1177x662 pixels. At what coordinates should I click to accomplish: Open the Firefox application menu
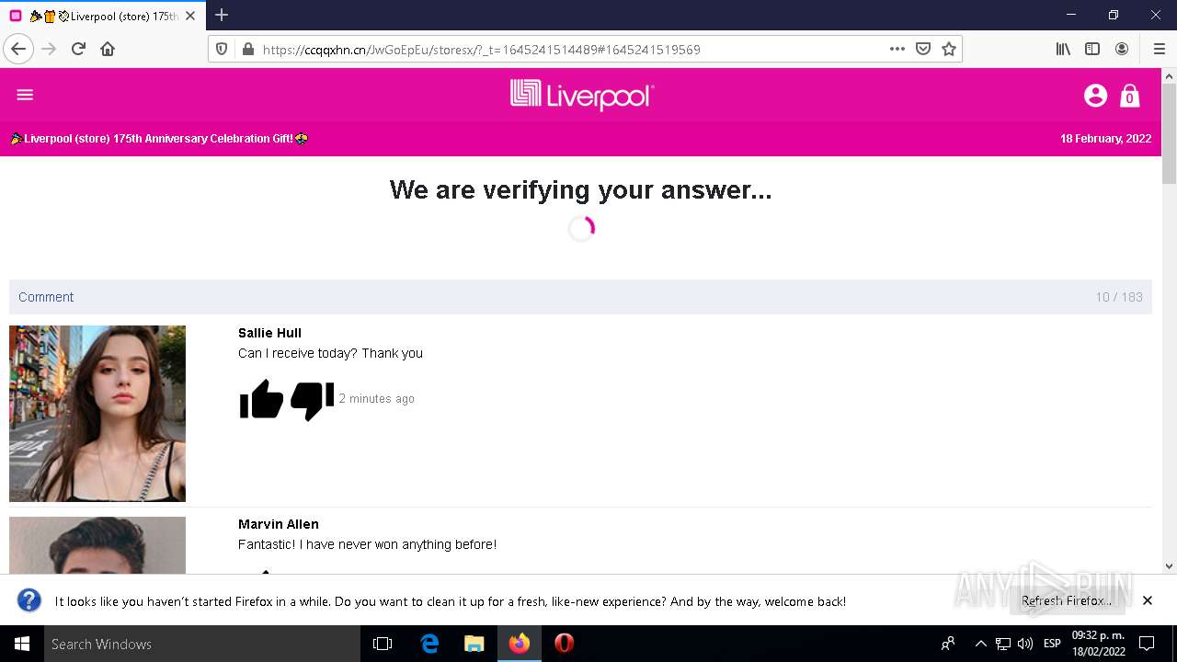point(1159,49)
